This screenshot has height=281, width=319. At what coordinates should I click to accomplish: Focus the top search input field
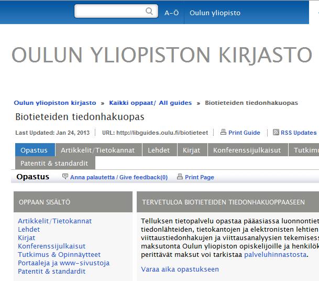pos(116,11)
